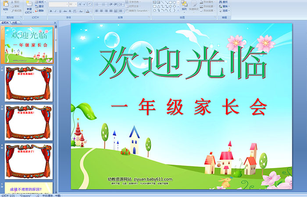The image size is (307, 197).
Task: Click the "Crayons" theme name in status bar
Action: click(x=25, y=196)
